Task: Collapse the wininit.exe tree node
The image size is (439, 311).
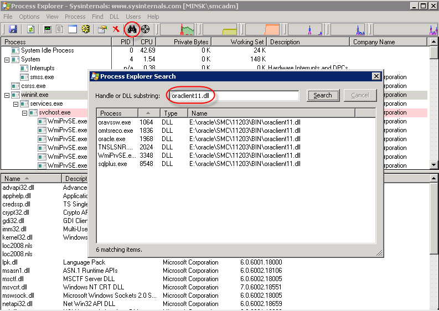Action: point(7,95)
